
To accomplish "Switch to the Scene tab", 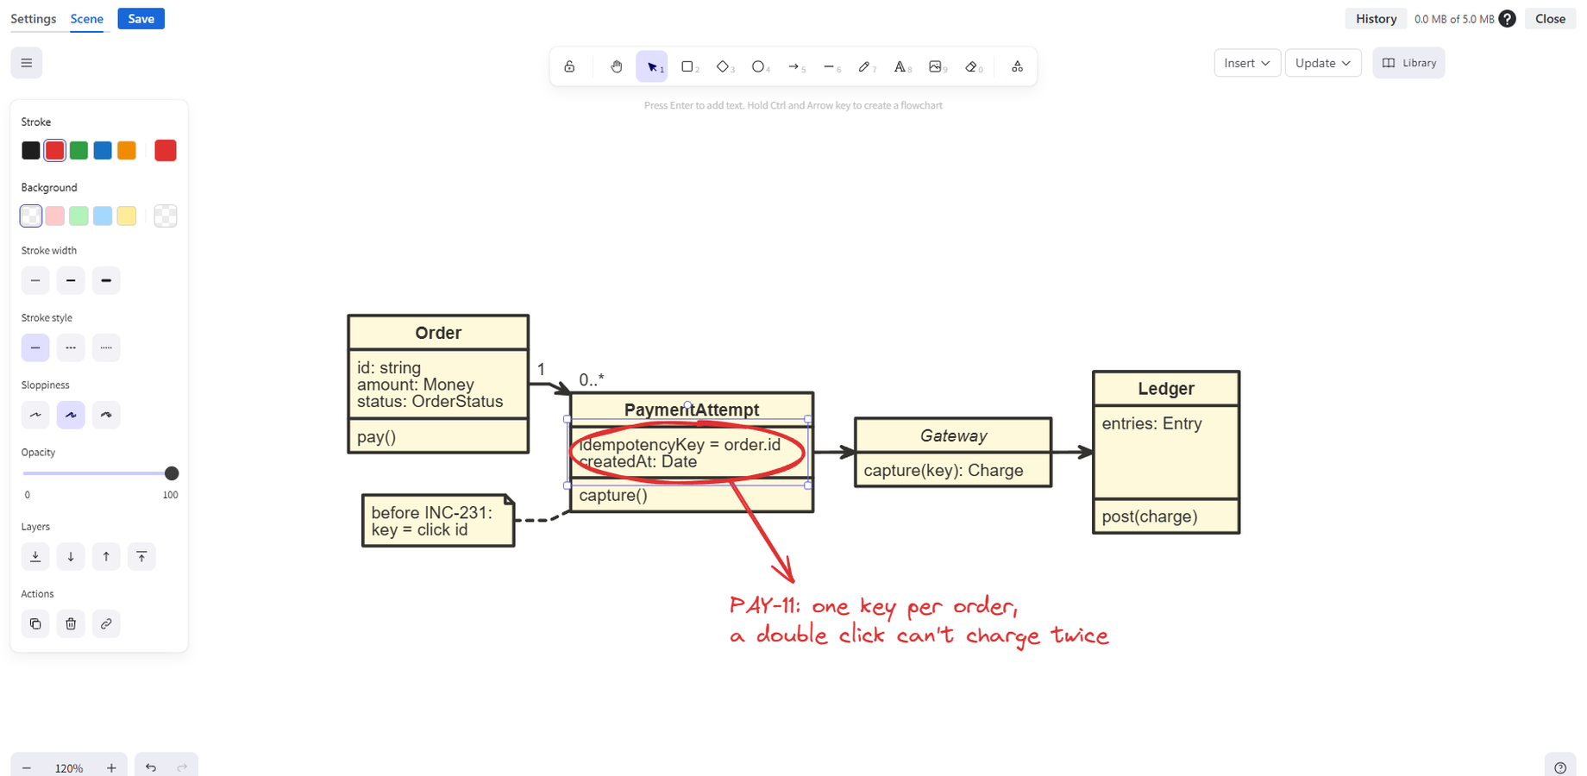I will pos(87,19).
